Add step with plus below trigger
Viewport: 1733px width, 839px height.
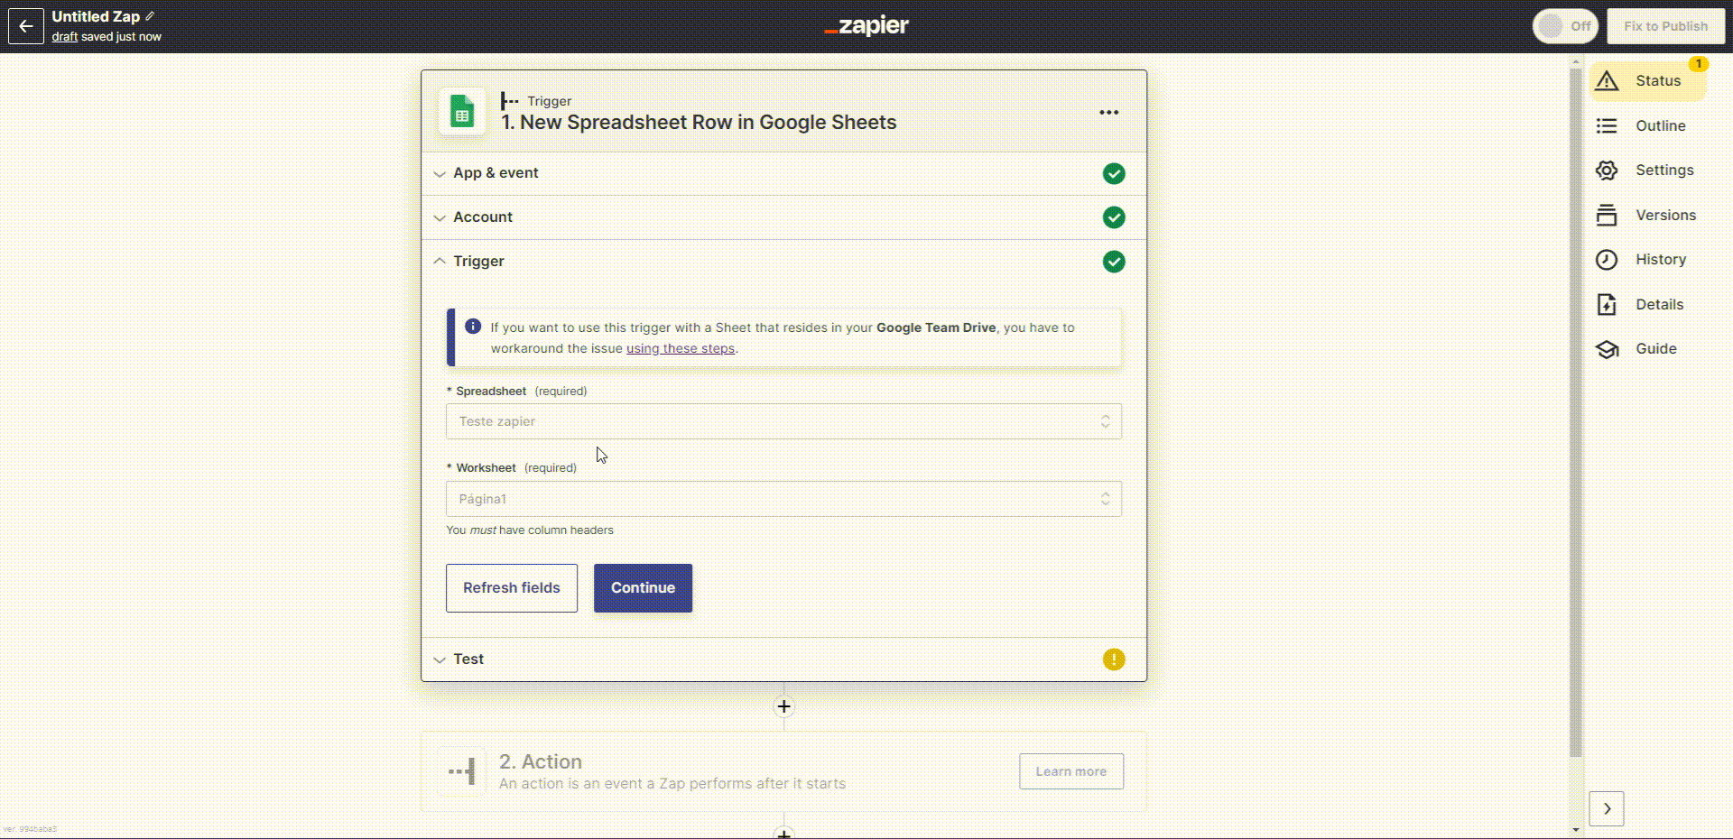(x=784, y=706)
